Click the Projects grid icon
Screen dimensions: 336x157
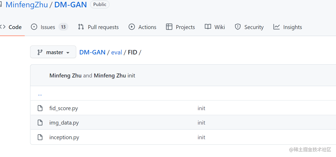169,27
